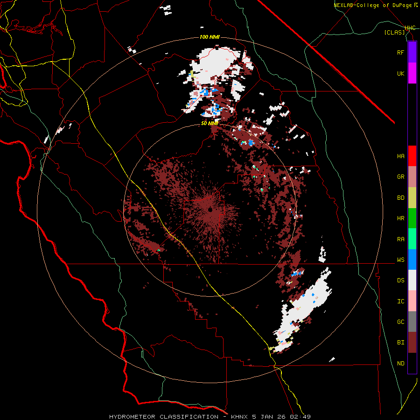
Task: Click the WS blue legend swatch
Action: pos(412,259)
